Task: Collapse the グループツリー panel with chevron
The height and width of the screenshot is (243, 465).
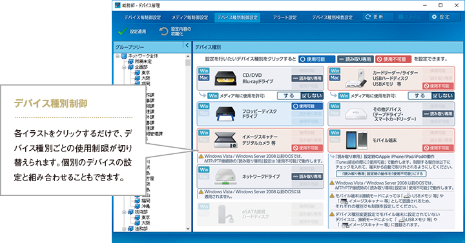Action: coord(187,46)
